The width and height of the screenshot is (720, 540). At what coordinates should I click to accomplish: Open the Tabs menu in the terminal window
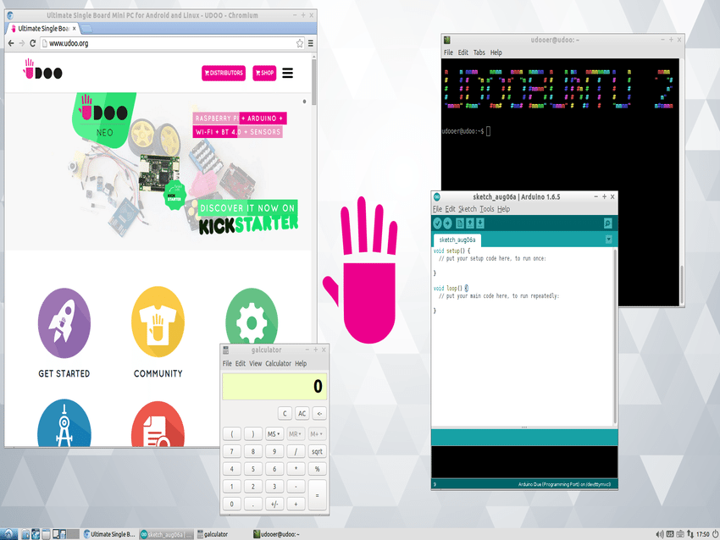click(x=479, y=52)
